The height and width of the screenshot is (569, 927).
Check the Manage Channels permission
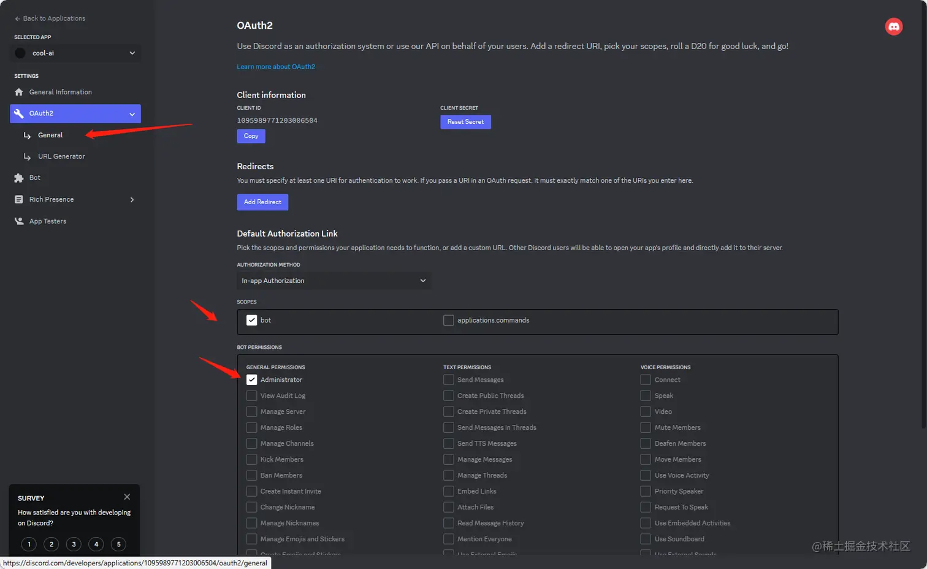click(251, 443)
